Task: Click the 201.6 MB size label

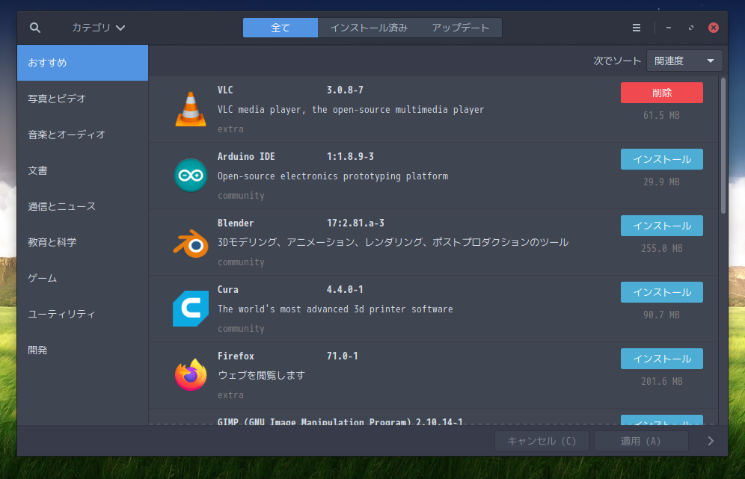Action: [661, 381]
